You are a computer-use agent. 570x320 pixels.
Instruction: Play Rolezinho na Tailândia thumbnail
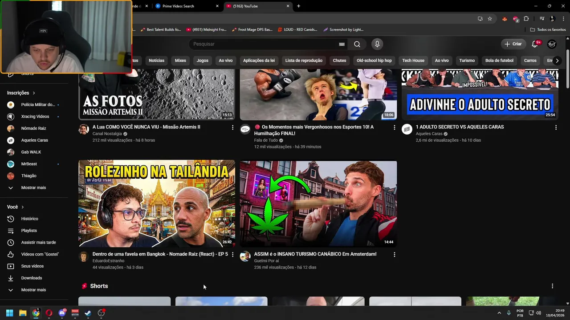point(157,204)
